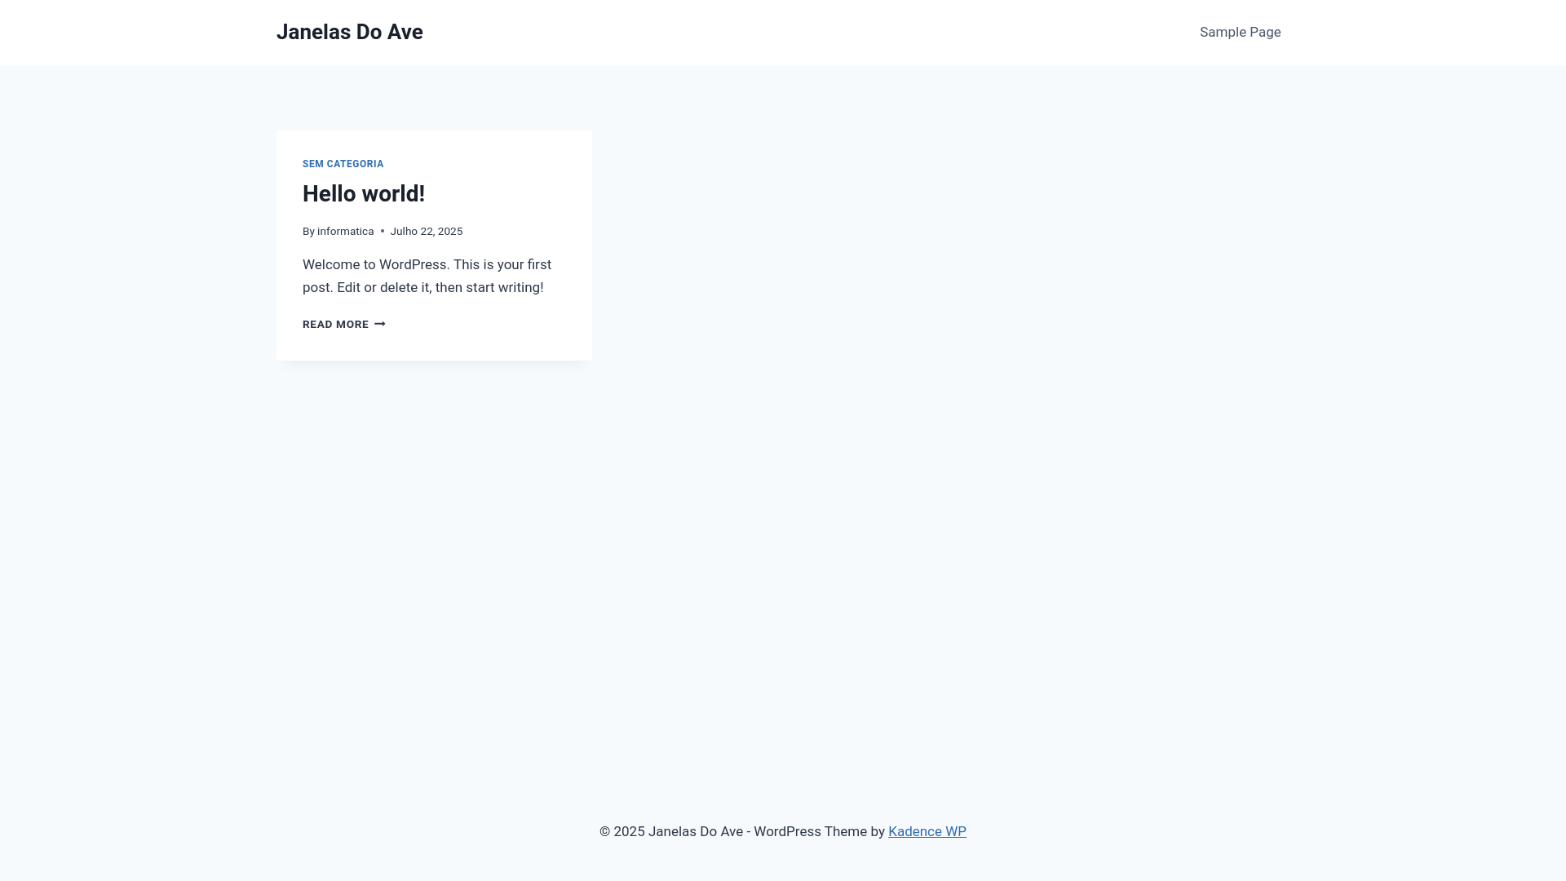Viewport: 1566px width, 881px height.
Task: Open the Hello world! post title
Action: click(x=364, y=193)
